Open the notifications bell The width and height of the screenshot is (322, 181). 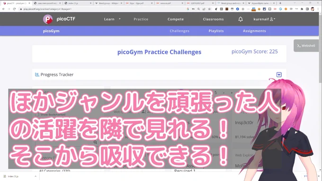pos(241,19)
